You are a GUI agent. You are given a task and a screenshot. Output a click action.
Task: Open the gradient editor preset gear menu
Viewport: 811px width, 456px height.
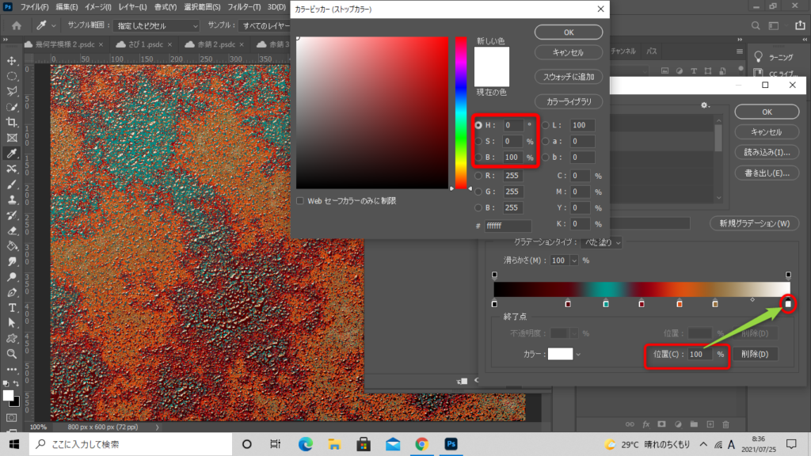coord(704,105)
